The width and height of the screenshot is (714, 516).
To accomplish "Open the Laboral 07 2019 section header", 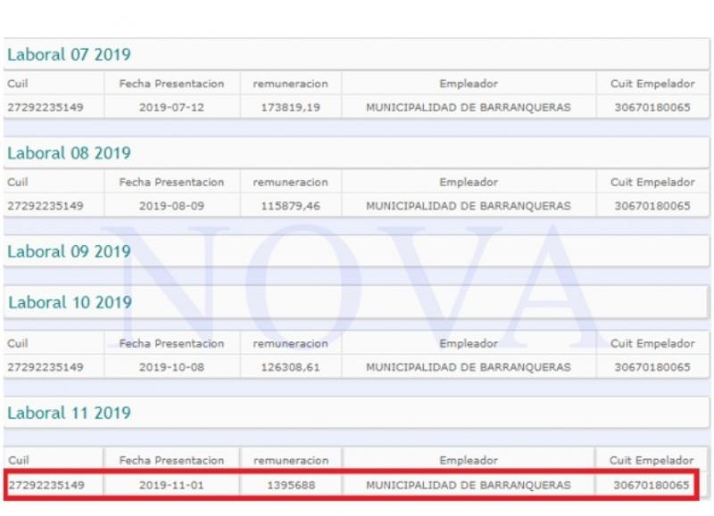I will [x=356, y=54].
